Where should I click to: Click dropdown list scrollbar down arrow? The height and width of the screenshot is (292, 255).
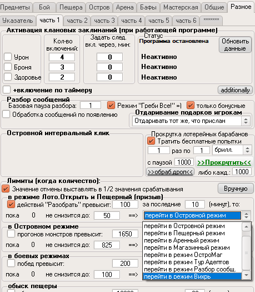click(x=246, y=275)
